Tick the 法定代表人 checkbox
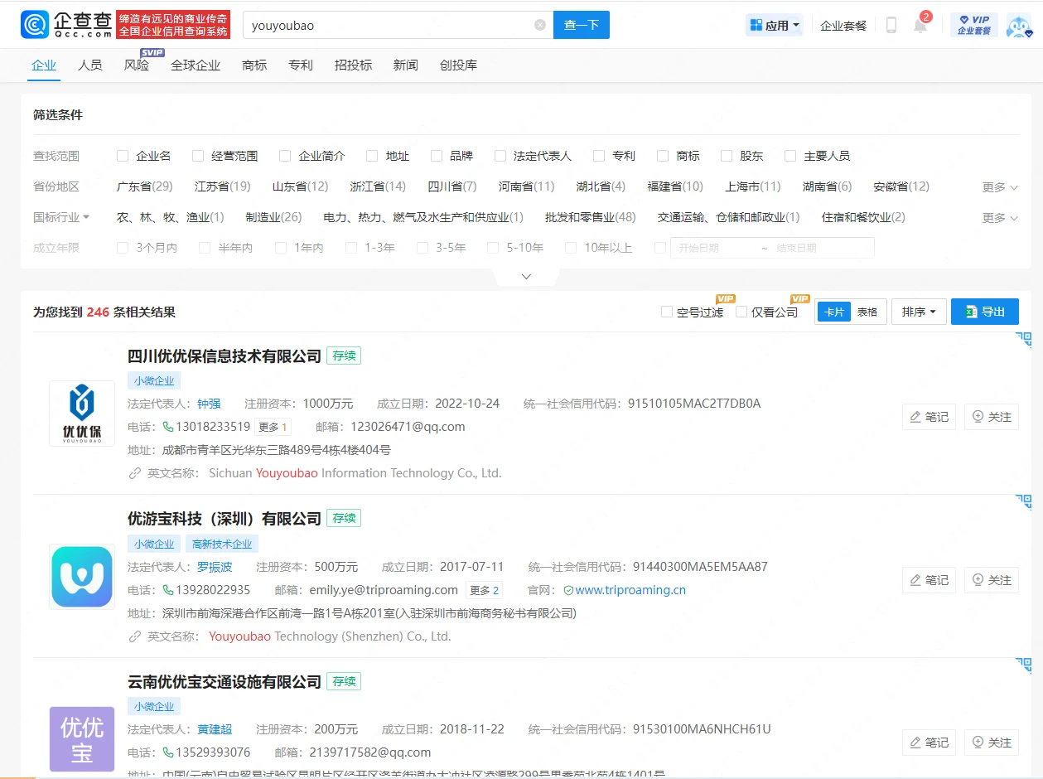This screenshot has width=1043, height=779. pos(500,156)
